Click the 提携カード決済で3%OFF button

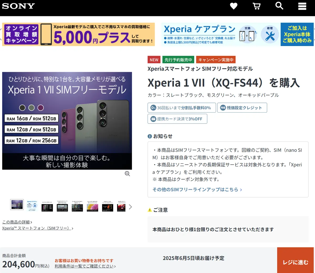pos(177,119)
